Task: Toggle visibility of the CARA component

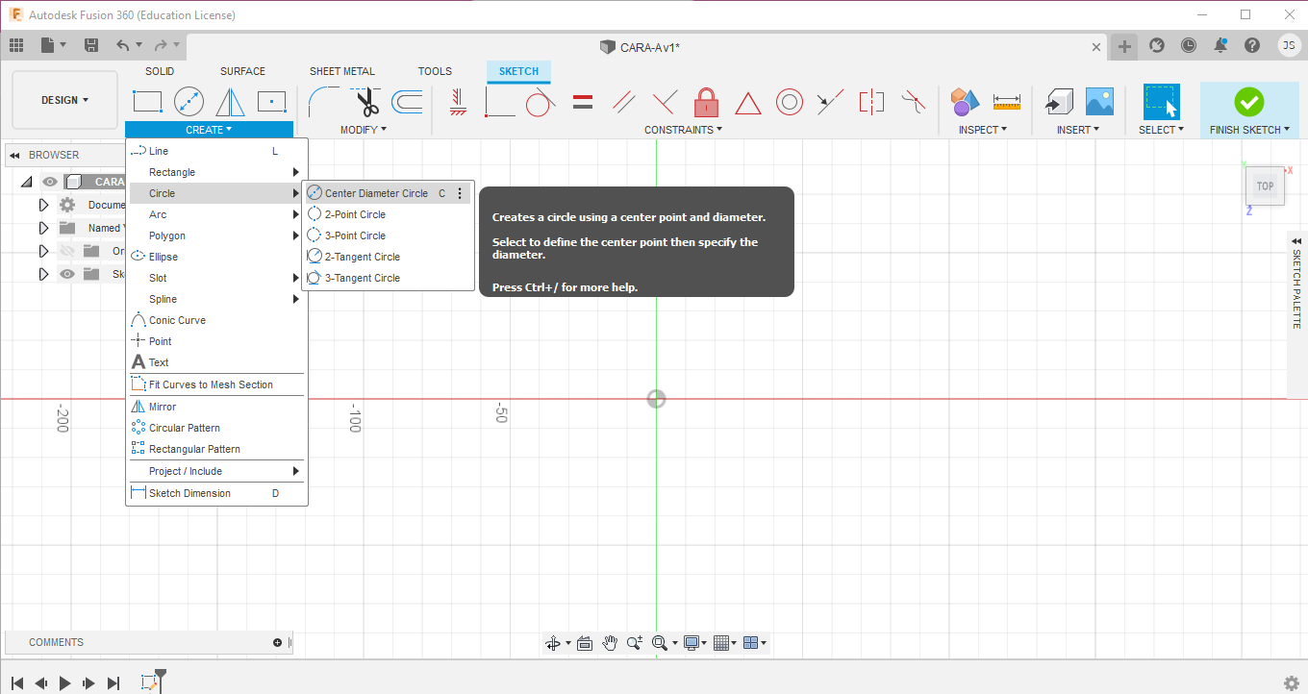Action: coord(50,182)
